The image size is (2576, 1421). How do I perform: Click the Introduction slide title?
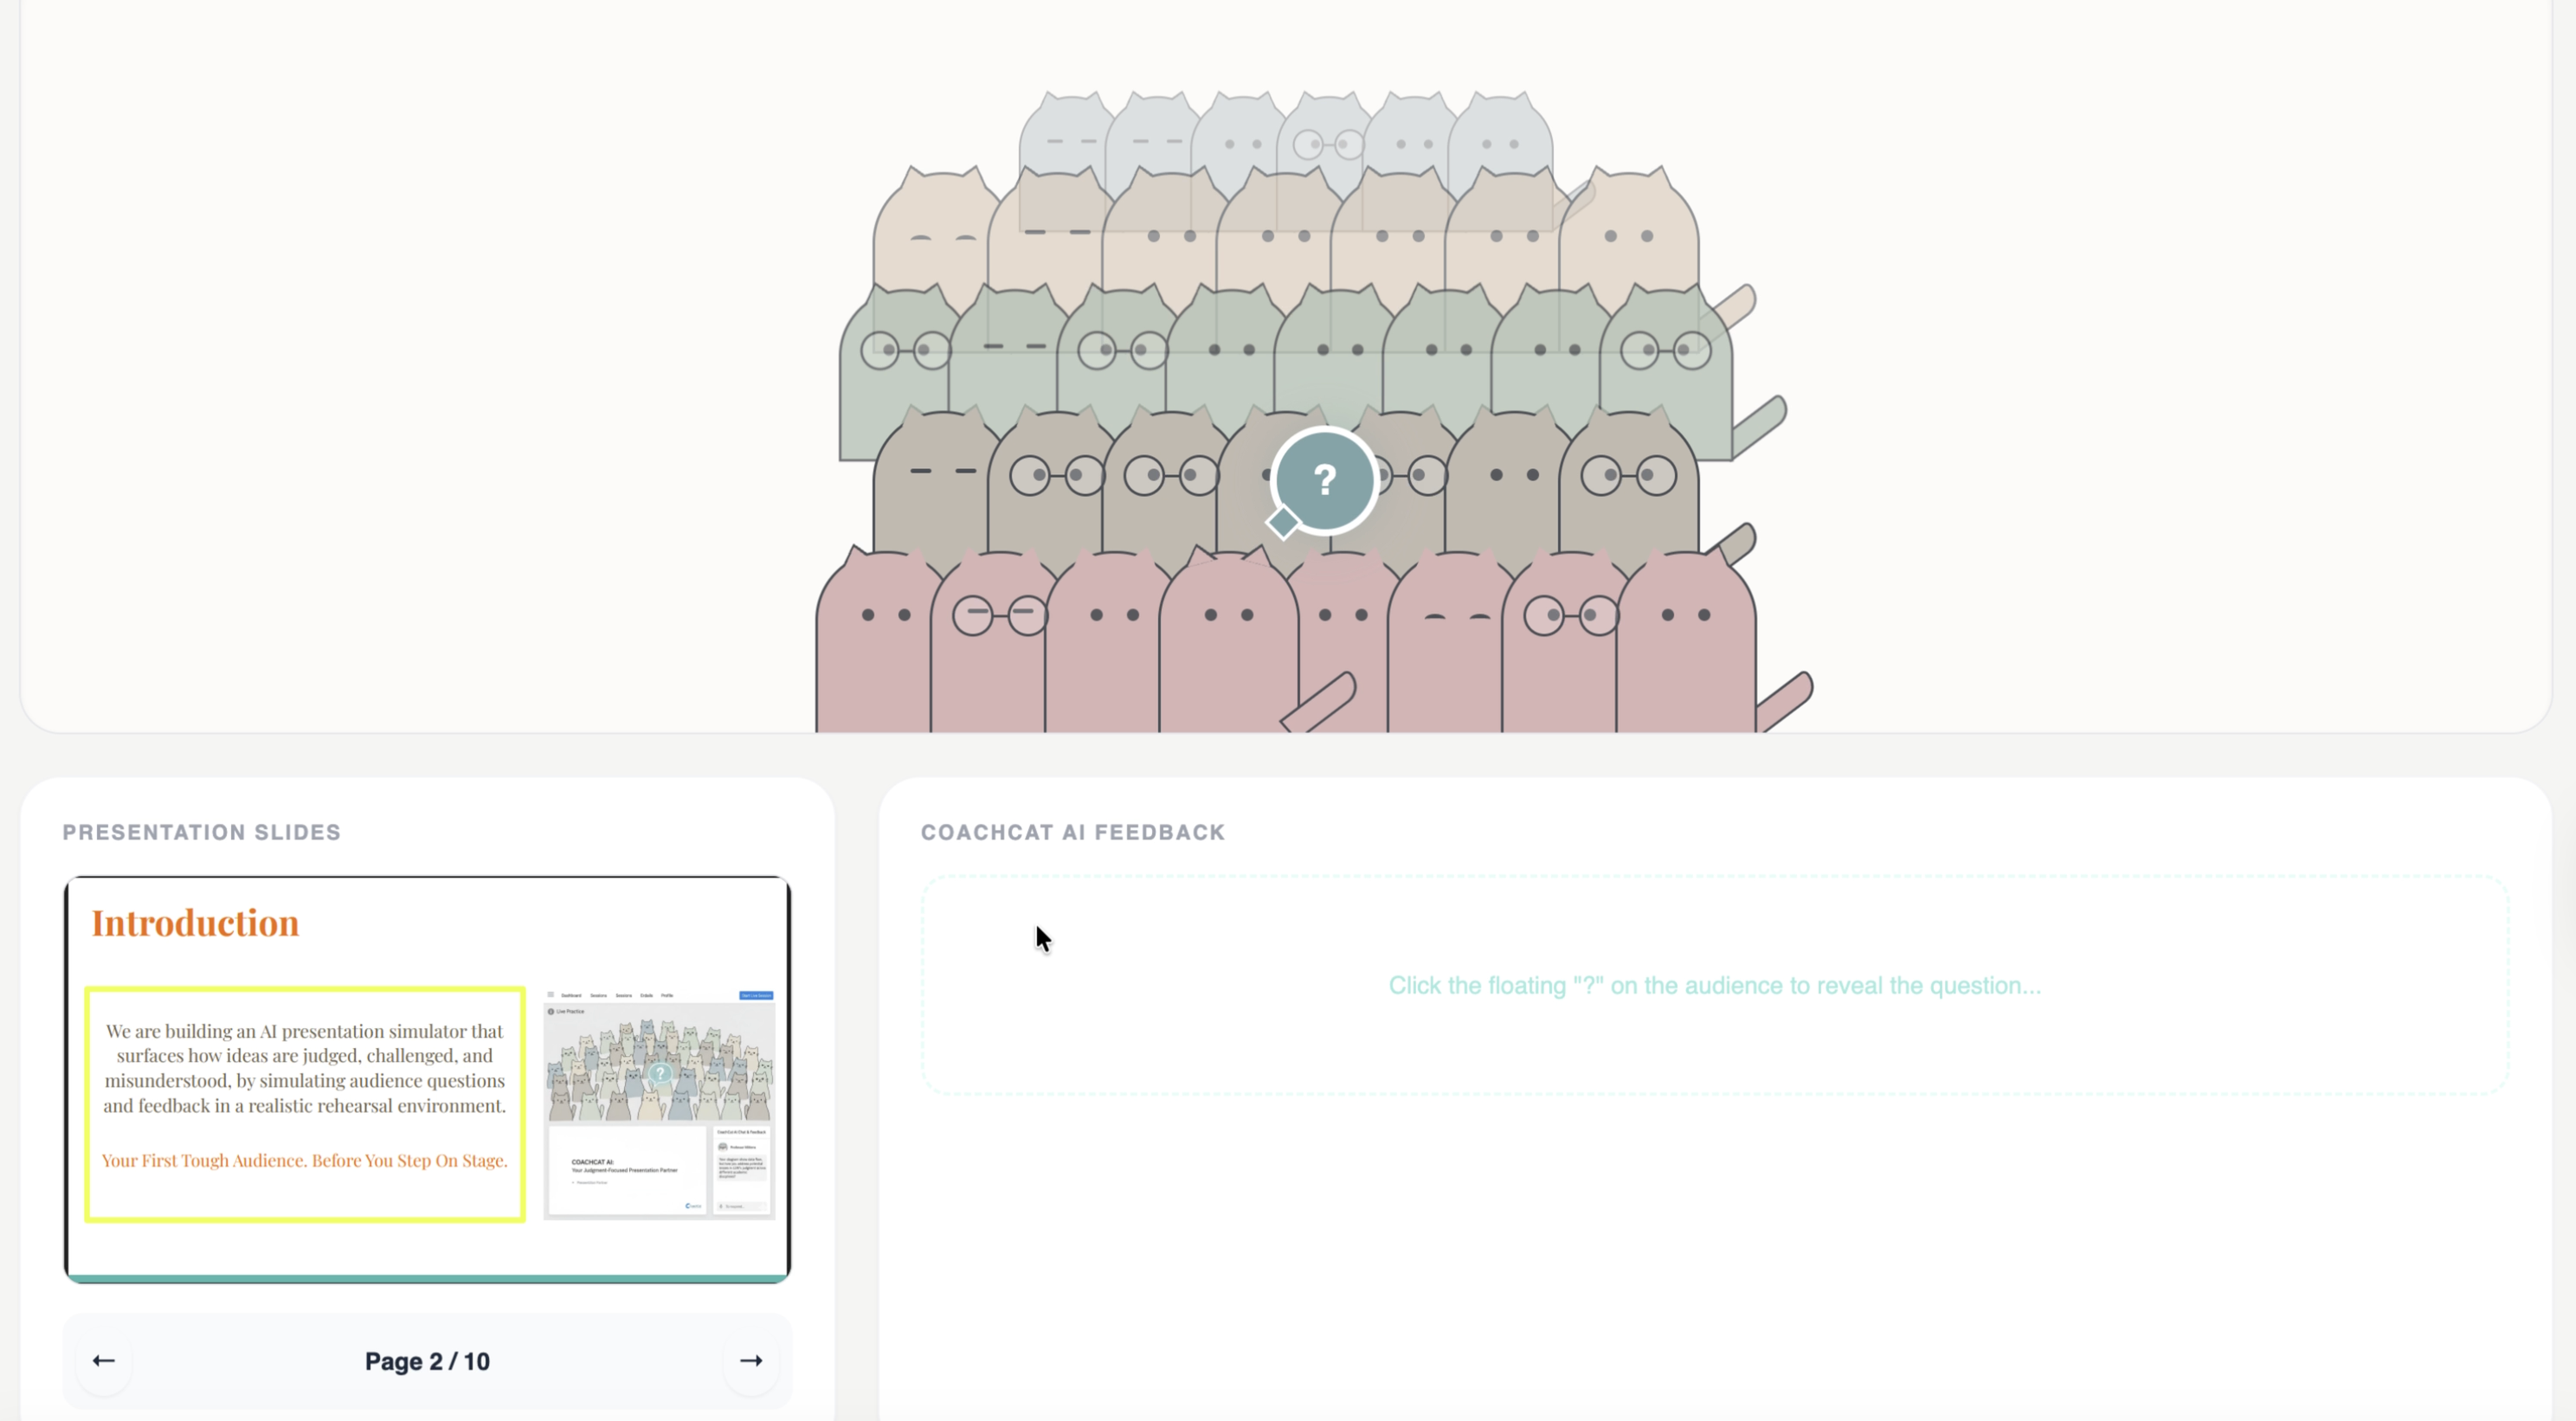pos(195,922)
